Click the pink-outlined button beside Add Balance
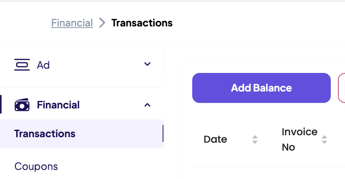Image resolution: width=345 pixels, height=179 pixels. coord(341,88)
